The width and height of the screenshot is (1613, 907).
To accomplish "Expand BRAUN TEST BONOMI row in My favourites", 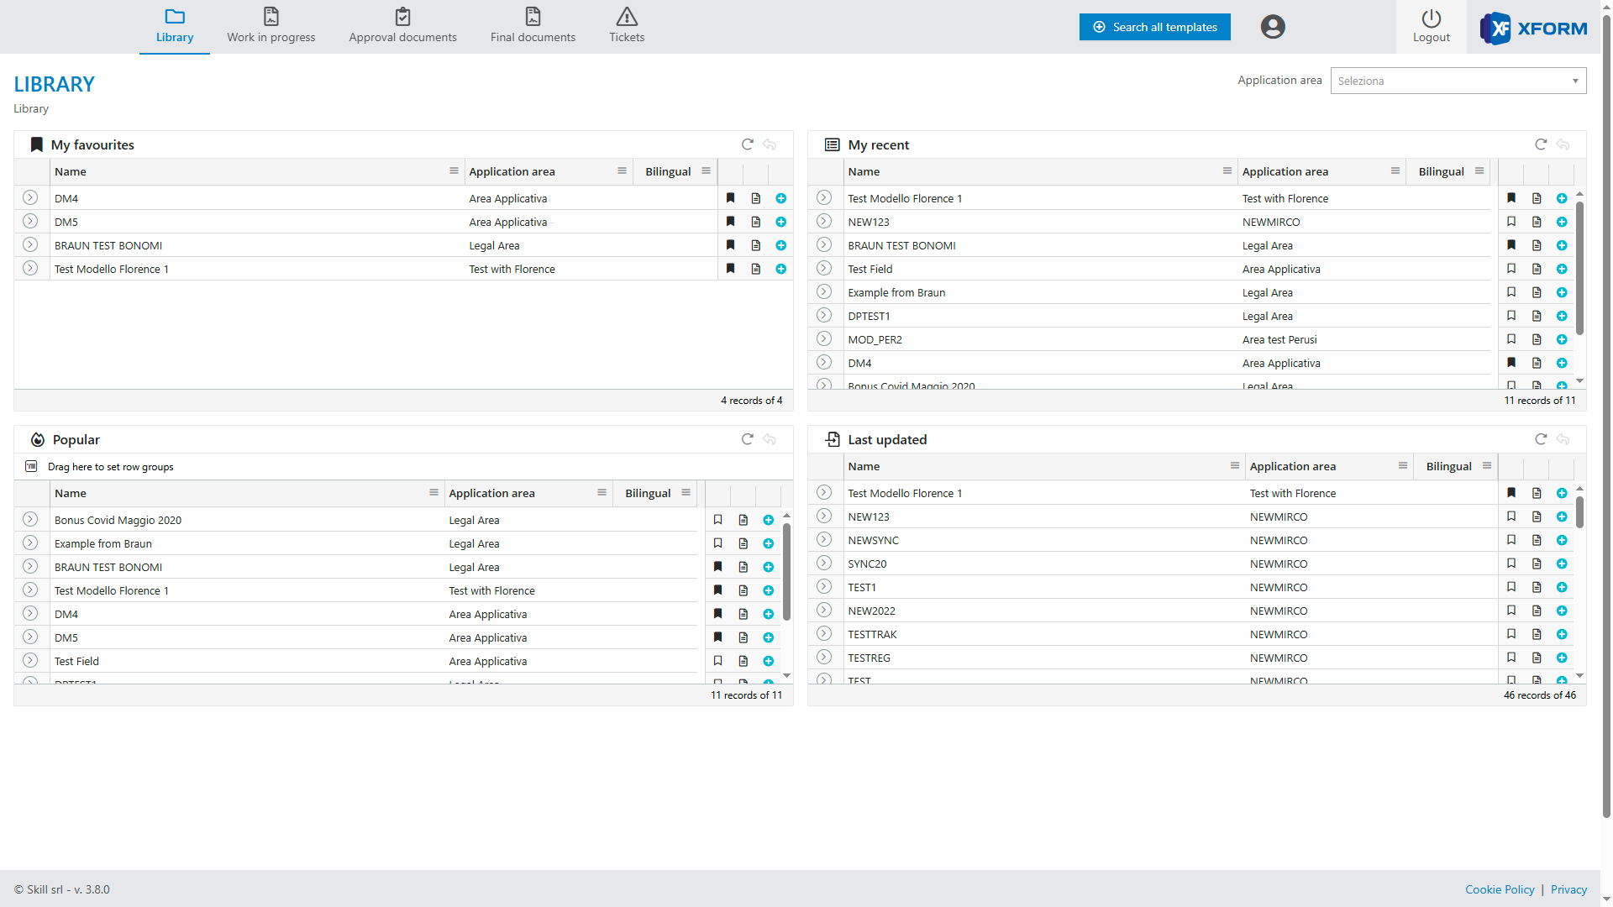I will click(x=30, y=244).
